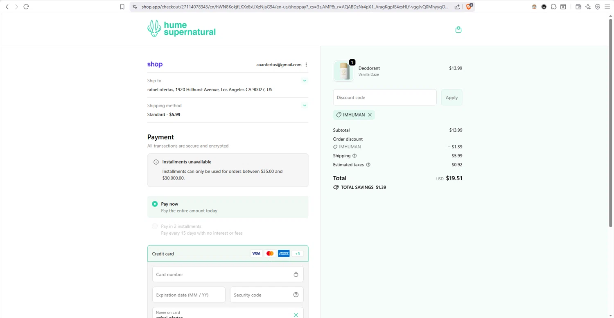
Task: Focus the Security code field
Action: pyautogui.click(x=266, y=295)
